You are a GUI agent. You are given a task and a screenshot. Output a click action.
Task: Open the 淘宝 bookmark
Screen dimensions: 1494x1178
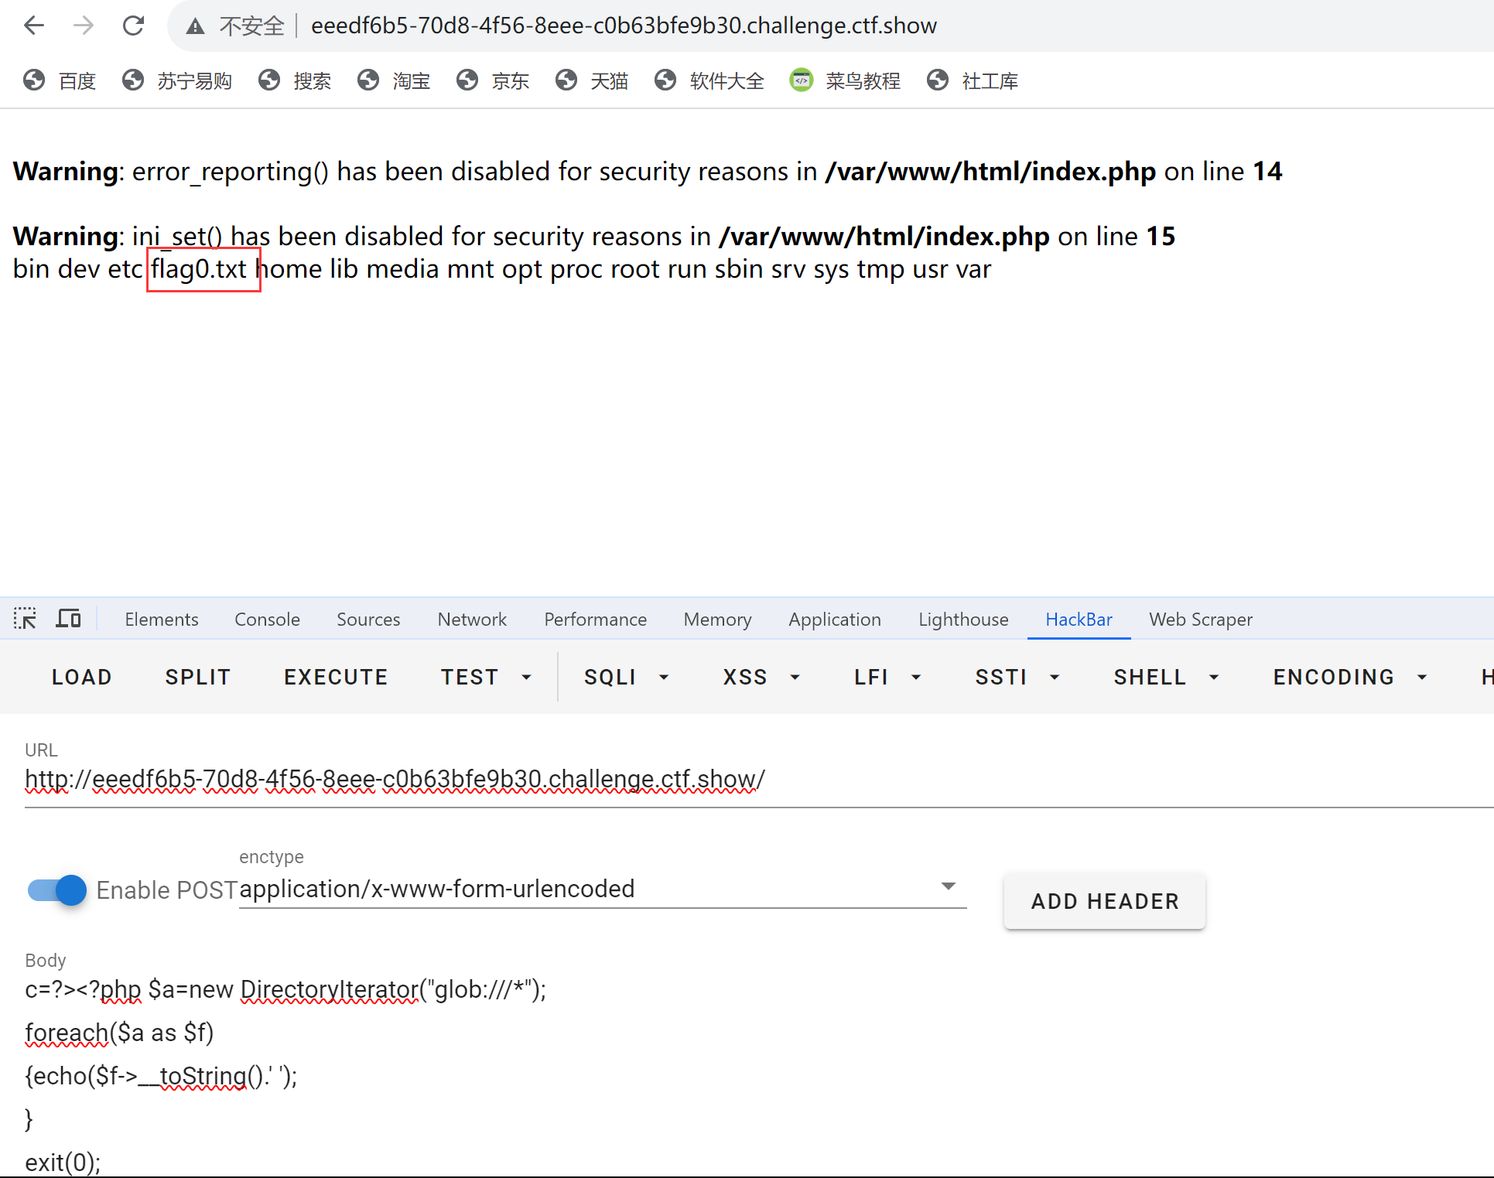click(394, 80)
